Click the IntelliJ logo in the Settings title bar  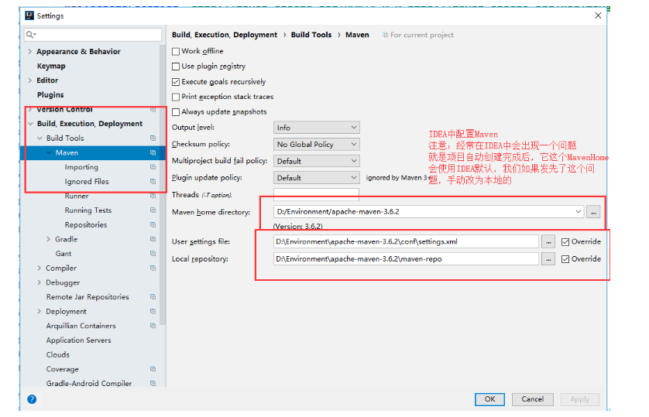[29, 15]
